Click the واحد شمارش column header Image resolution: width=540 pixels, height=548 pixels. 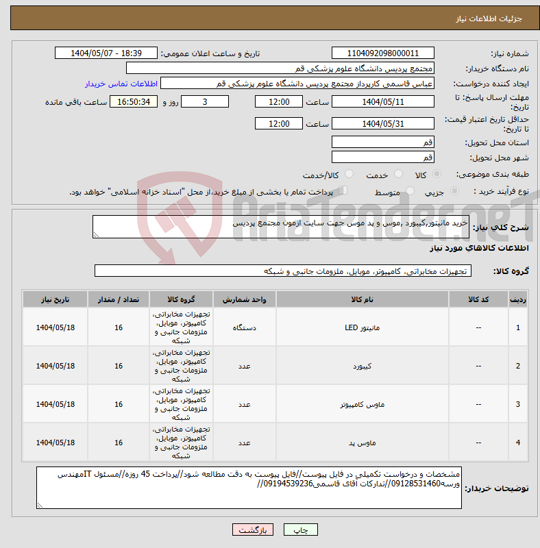[245, 299]
